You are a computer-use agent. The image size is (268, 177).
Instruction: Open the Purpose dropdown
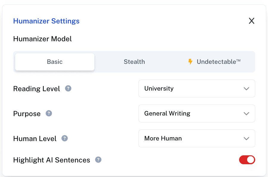pos(197,113)
